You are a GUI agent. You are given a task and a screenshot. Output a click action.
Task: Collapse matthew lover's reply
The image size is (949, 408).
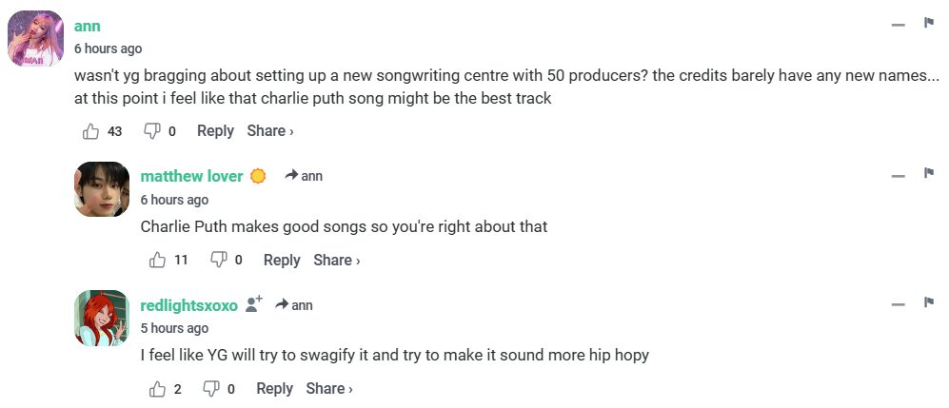coord(898,176)
